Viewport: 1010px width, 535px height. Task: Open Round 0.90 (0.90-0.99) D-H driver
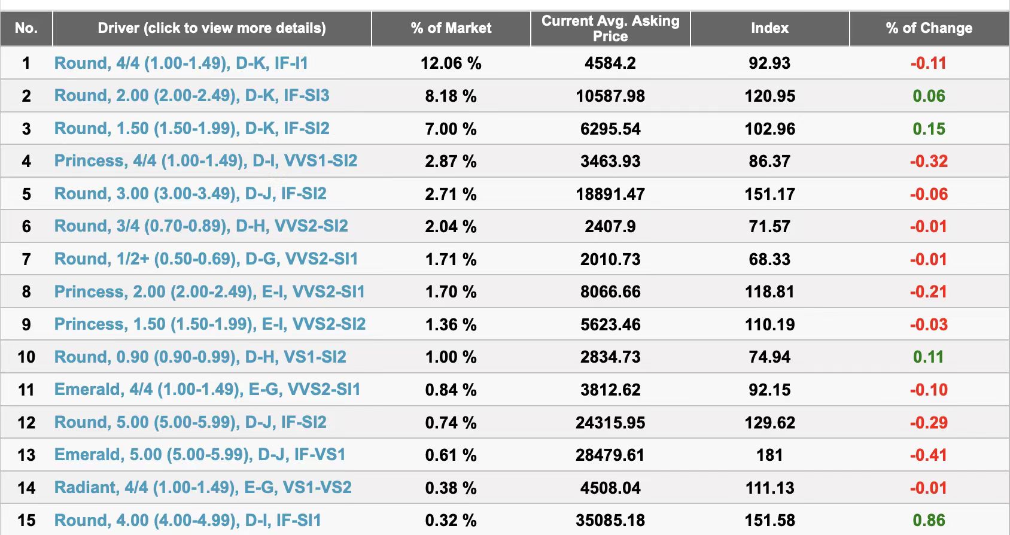coord(200,357)
